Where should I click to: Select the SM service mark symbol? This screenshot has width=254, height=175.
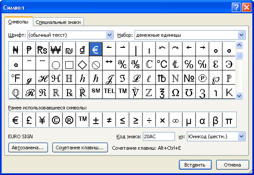coord(95,91)
